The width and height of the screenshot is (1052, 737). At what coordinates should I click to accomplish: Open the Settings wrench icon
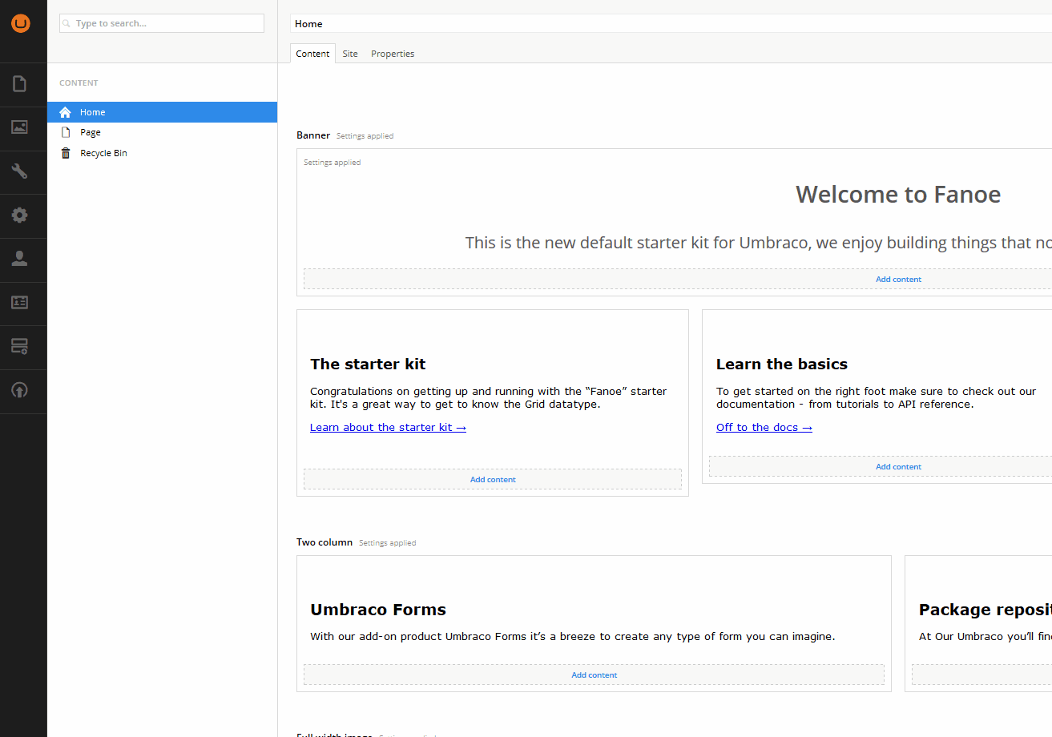(x=20, y=171)
